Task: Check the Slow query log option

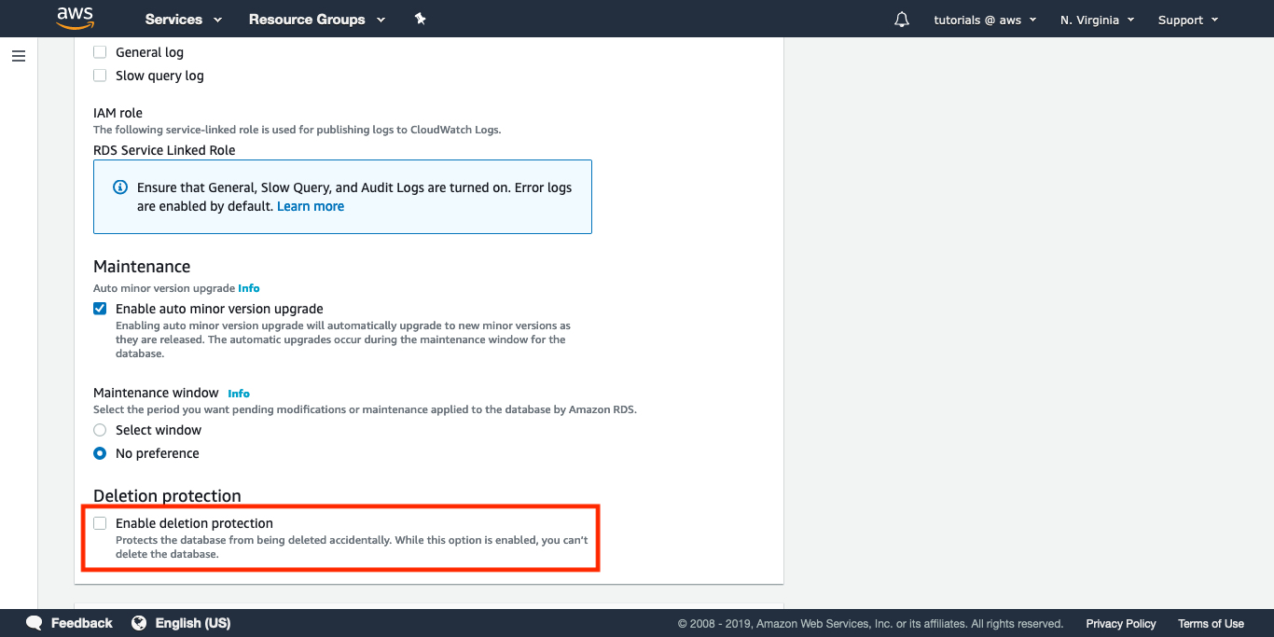Action: (100, 76)
